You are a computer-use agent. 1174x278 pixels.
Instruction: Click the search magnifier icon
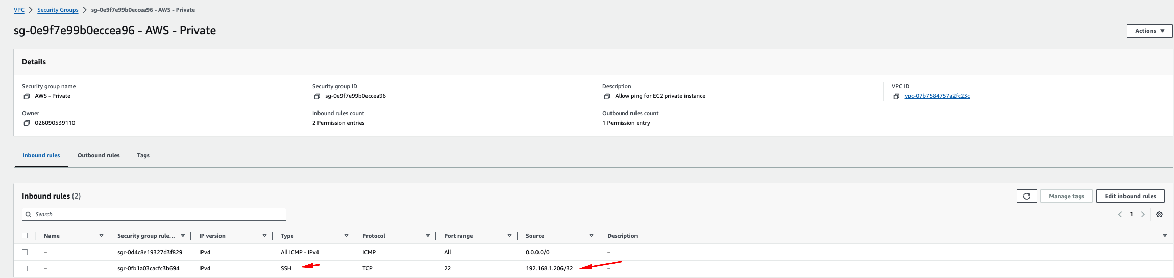click(29, 214)
